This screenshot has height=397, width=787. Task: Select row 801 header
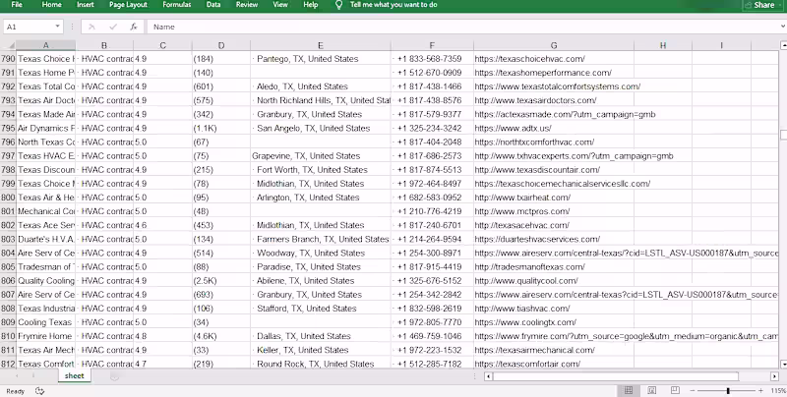point(8,211)
